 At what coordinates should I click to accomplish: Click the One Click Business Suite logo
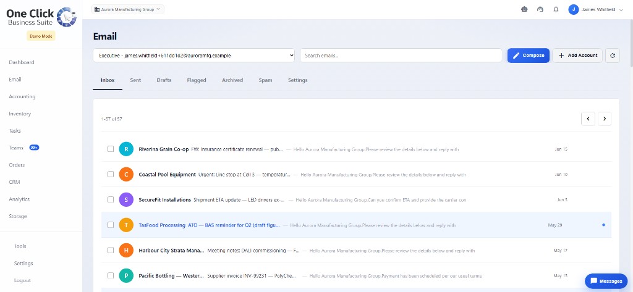click(x=41, y=17)
